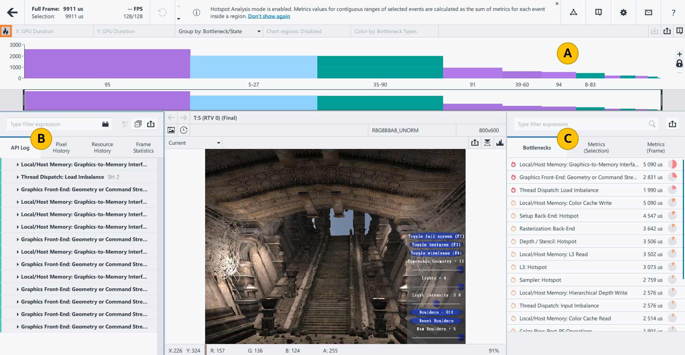Click the image view icon in render target toolbar
The image size is (685, 355).
[171, 130]
